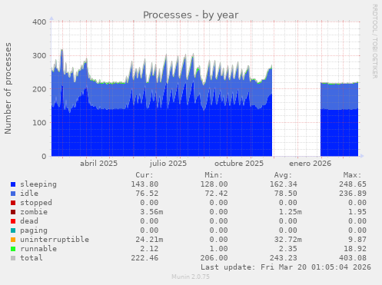Screen dimensions: 382x285
Task: Click the idle current value 76.52
Action: [x=147, y=194]
